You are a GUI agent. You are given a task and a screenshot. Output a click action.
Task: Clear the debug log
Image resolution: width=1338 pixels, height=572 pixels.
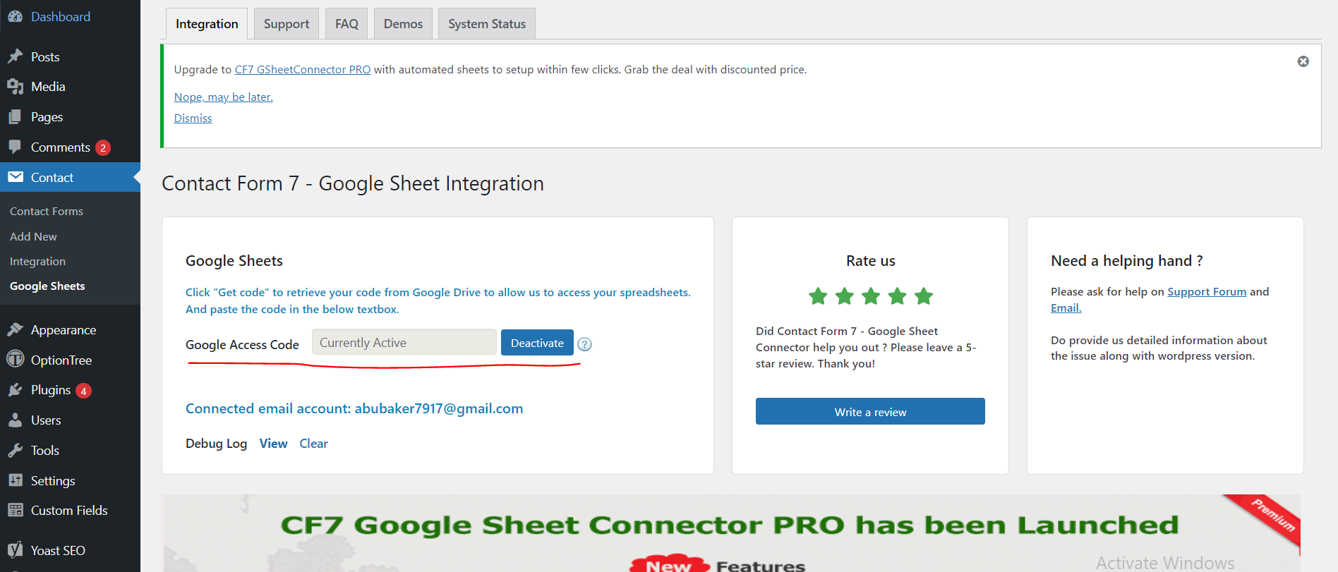pos(313,444)
